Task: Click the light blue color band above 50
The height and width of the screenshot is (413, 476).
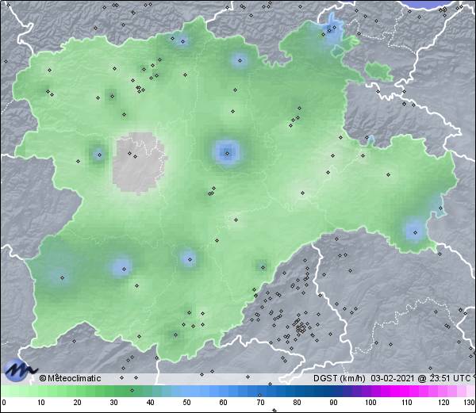Action: click(186, 391)
